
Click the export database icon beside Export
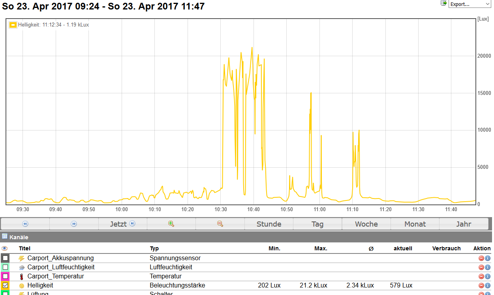(443, 3)
